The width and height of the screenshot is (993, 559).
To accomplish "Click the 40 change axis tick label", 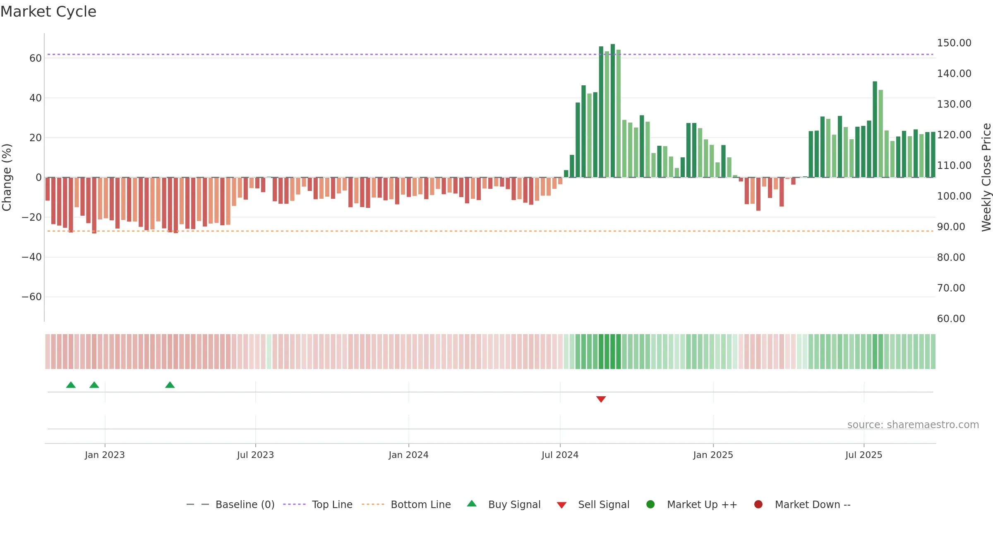I will (x=36, y=98).
